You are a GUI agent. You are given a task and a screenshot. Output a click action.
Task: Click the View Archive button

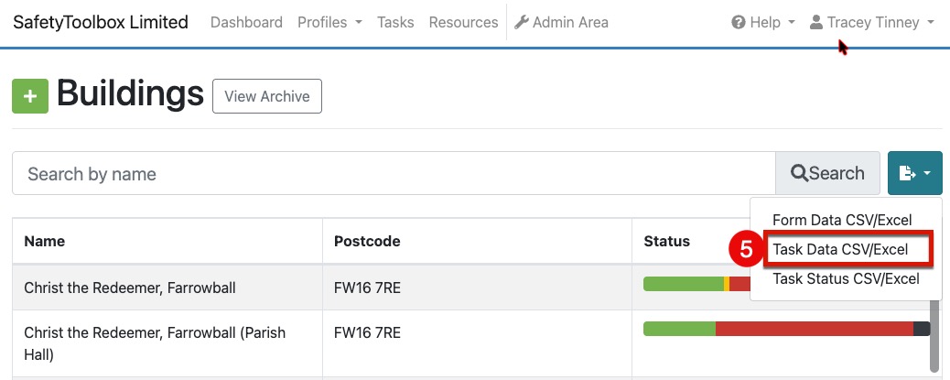(x=267, y=96)
